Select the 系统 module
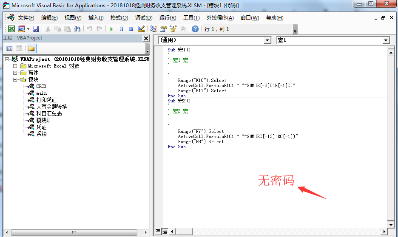This screenshot has width=398, height=237. pyautogui.click(x=41, y=134)
